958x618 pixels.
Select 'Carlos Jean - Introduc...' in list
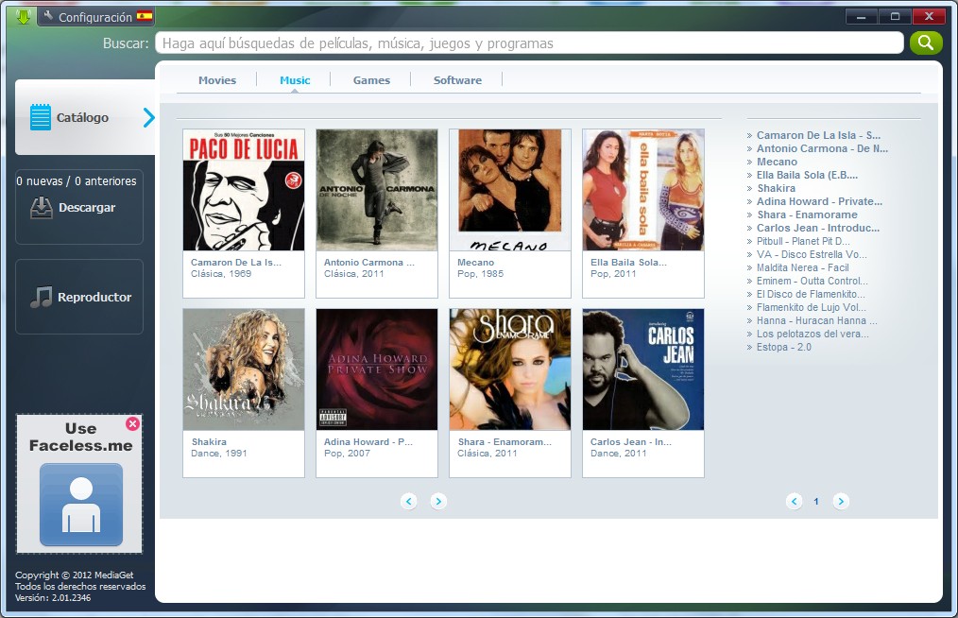(817, 228)
